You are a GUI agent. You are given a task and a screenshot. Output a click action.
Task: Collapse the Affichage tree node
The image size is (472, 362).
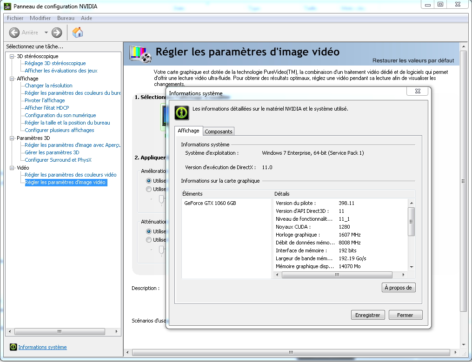click(x=12, y=79)
